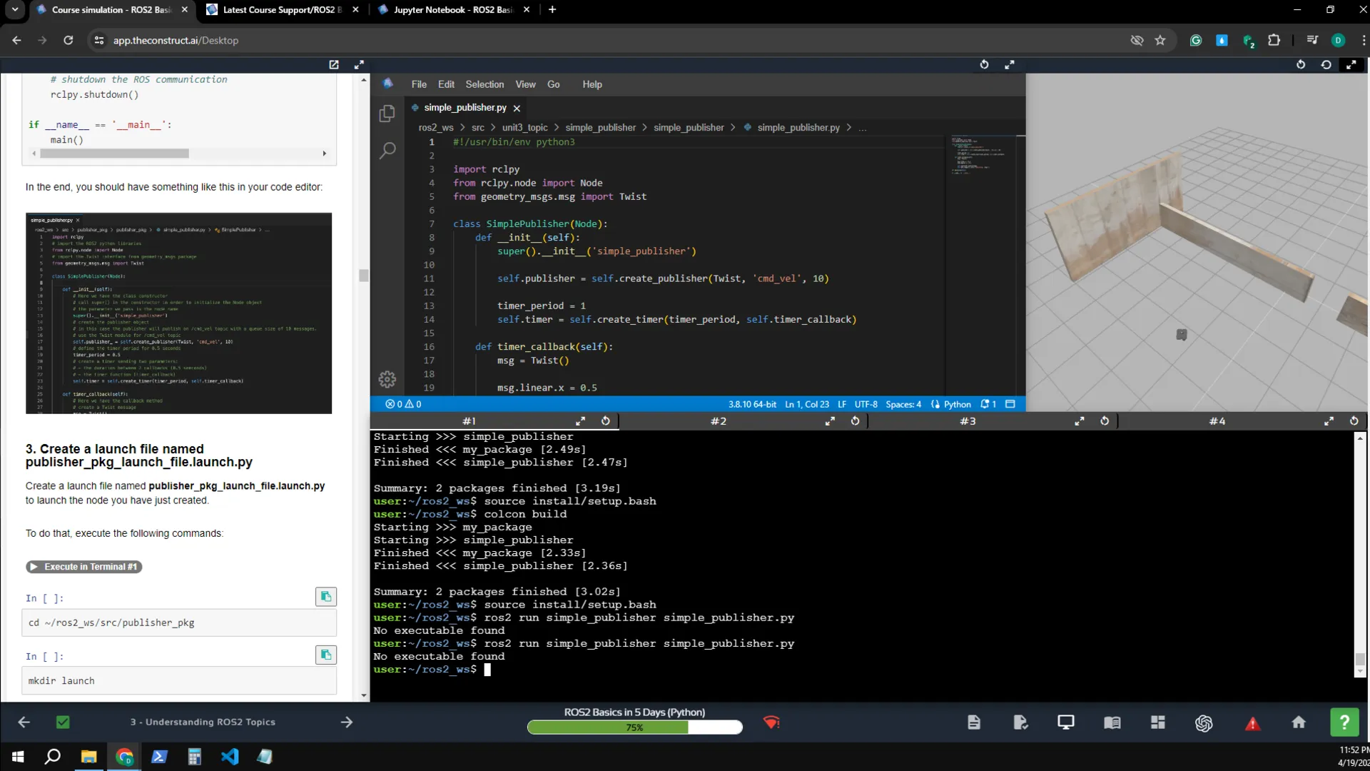Open the desktop monitor icon in bottom toolbar
The image size is (1370, 771).
[x=1066, y=722]
